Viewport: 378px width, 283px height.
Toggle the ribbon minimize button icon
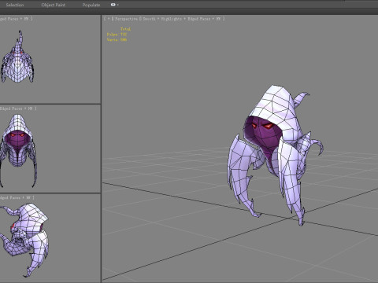[113, 5]
